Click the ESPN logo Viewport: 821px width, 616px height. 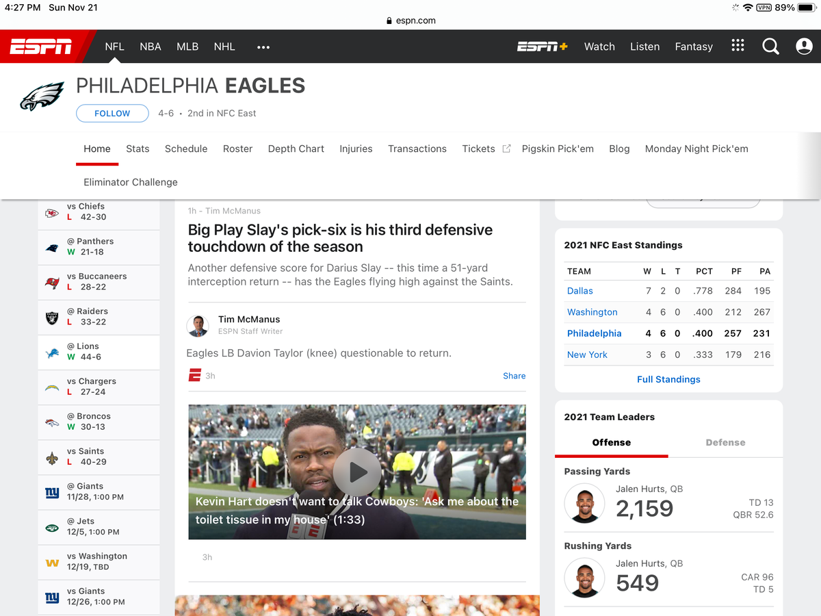point(41,47)
